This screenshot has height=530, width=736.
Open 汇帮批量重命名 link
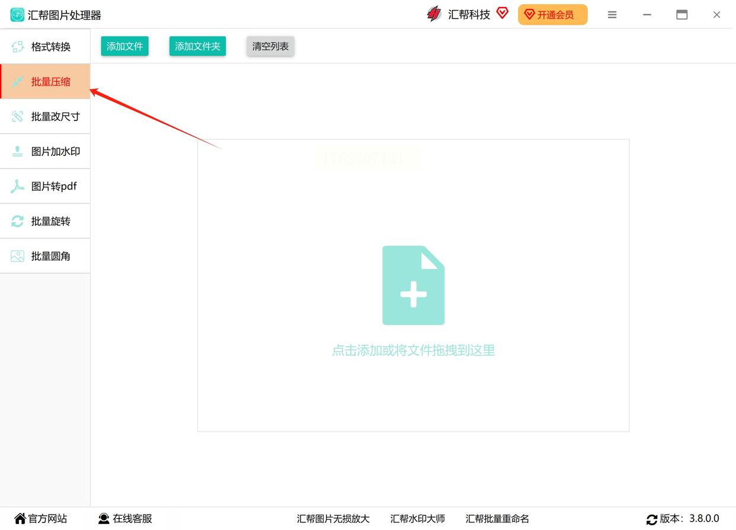pyautogui.click(x=497, y=519)
